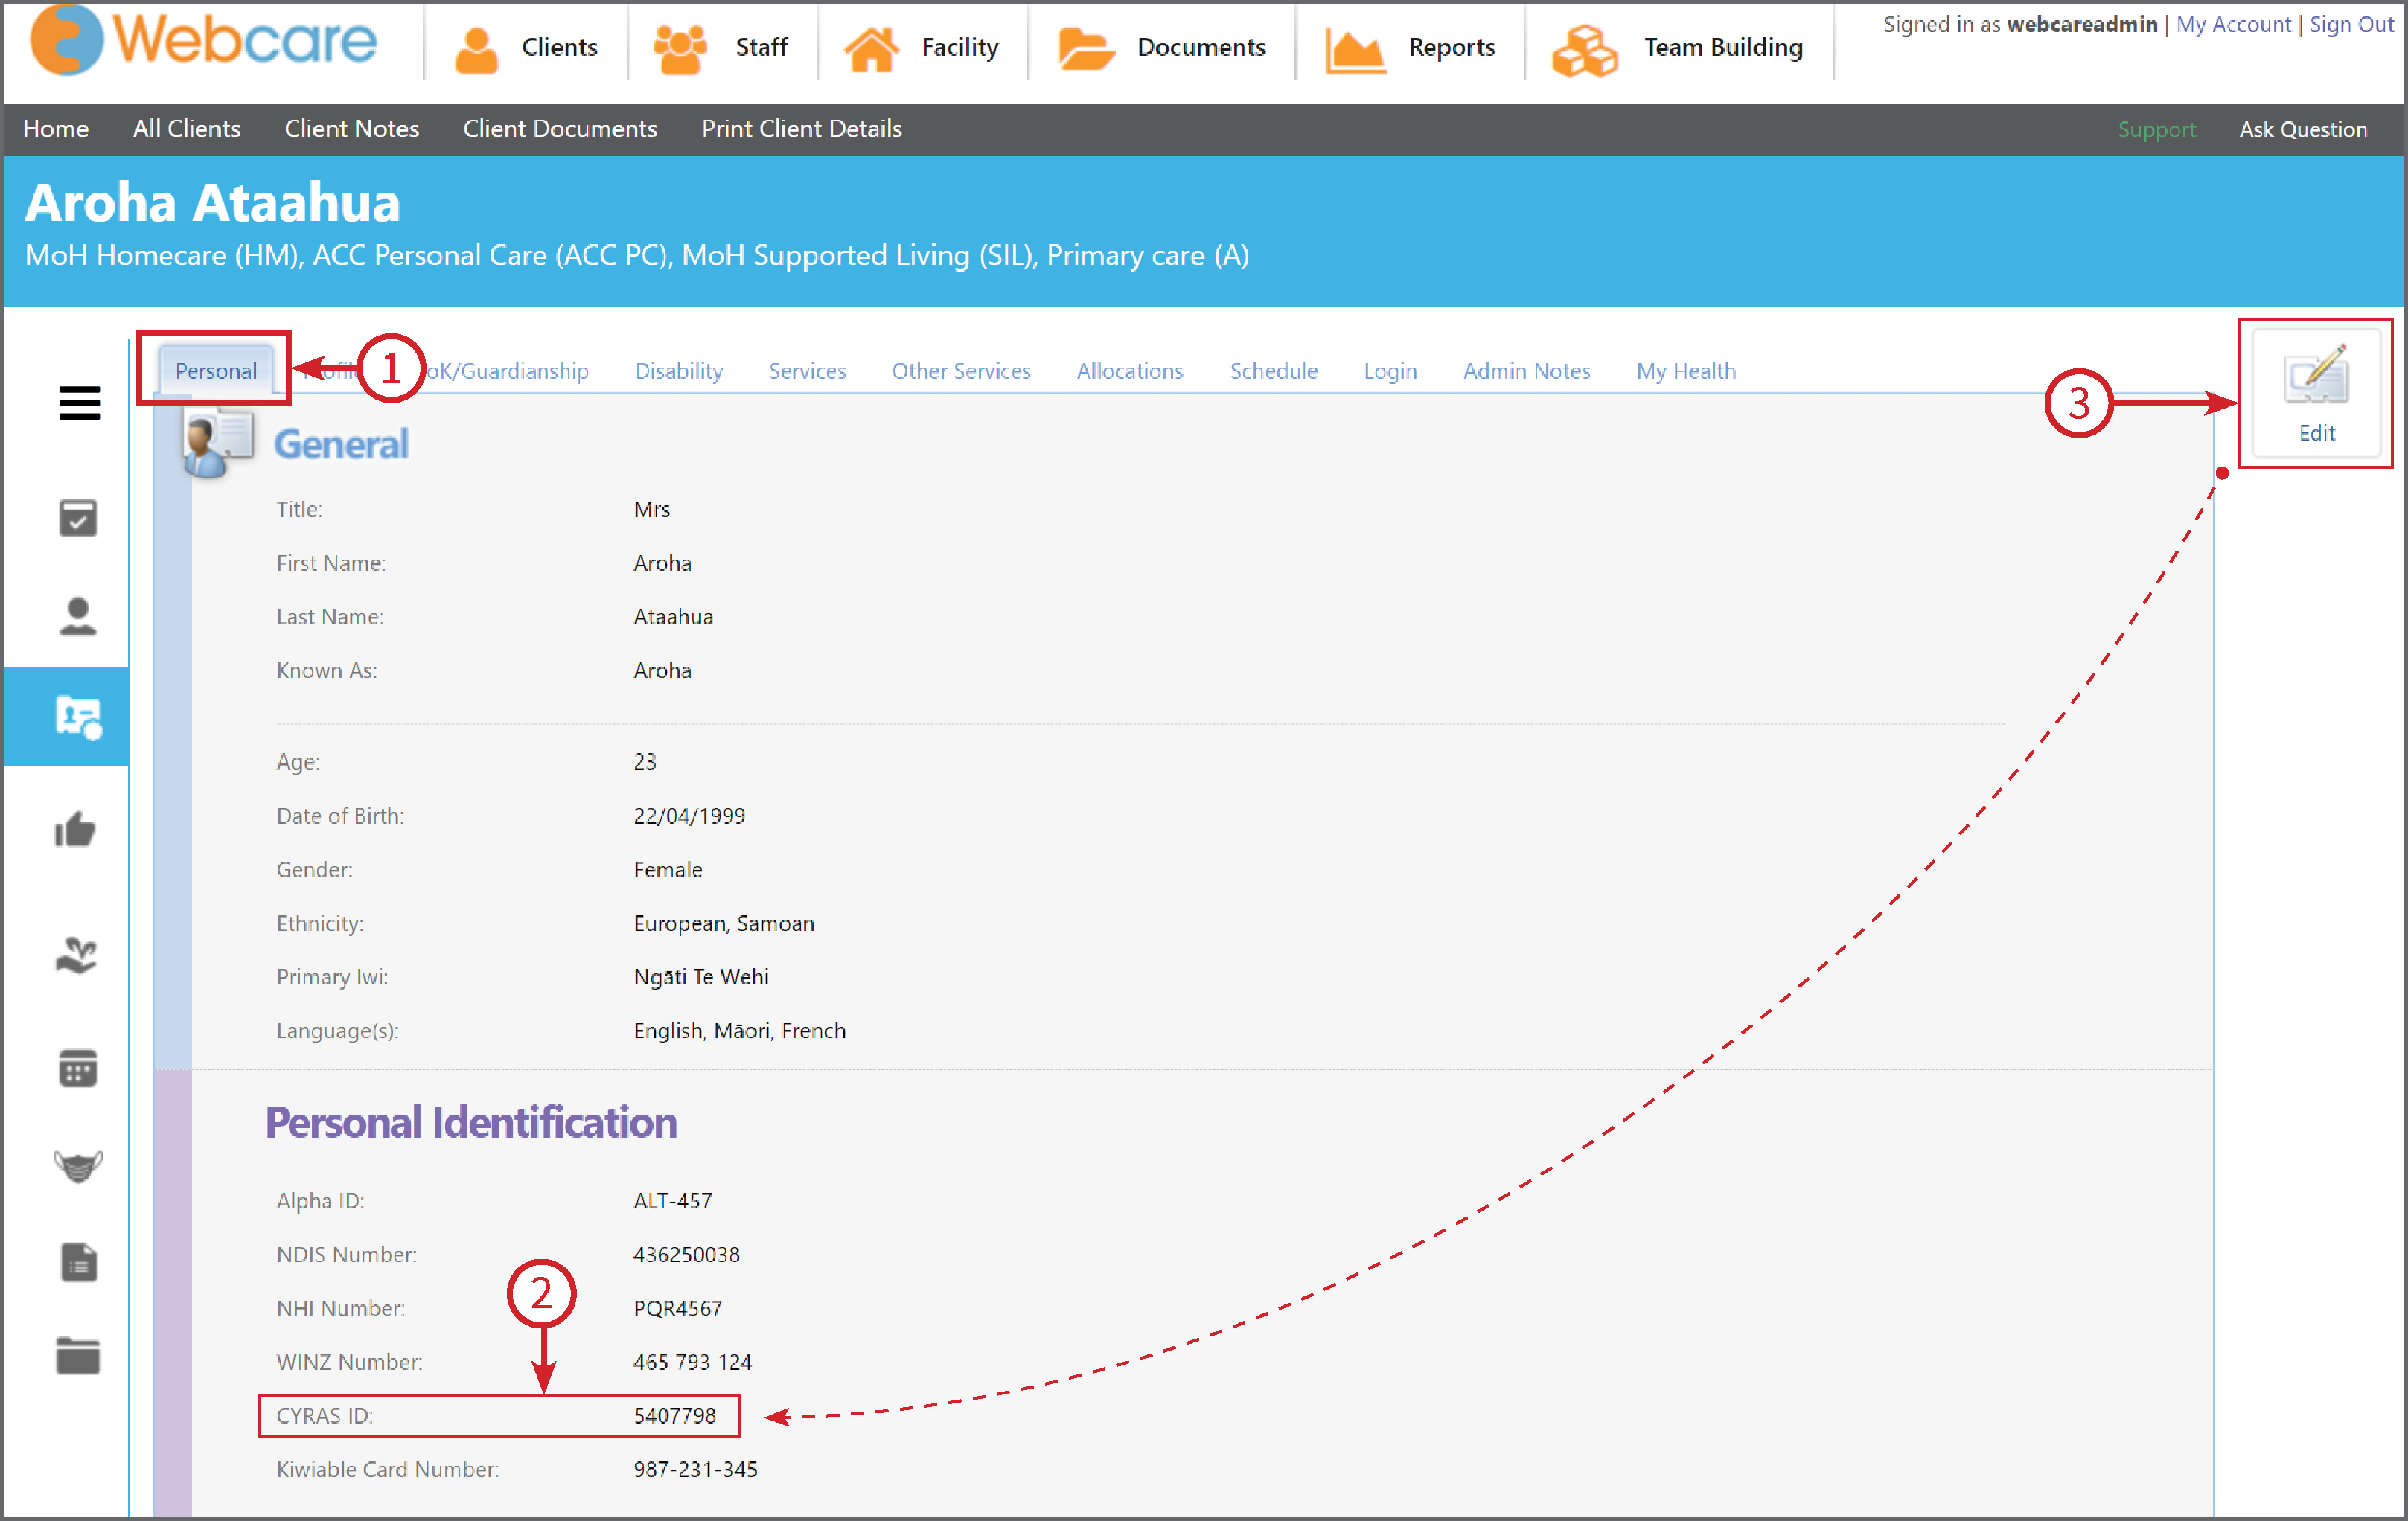Click the Ask Question link
2408x1521 pixels.
[x=2302, y=129]
